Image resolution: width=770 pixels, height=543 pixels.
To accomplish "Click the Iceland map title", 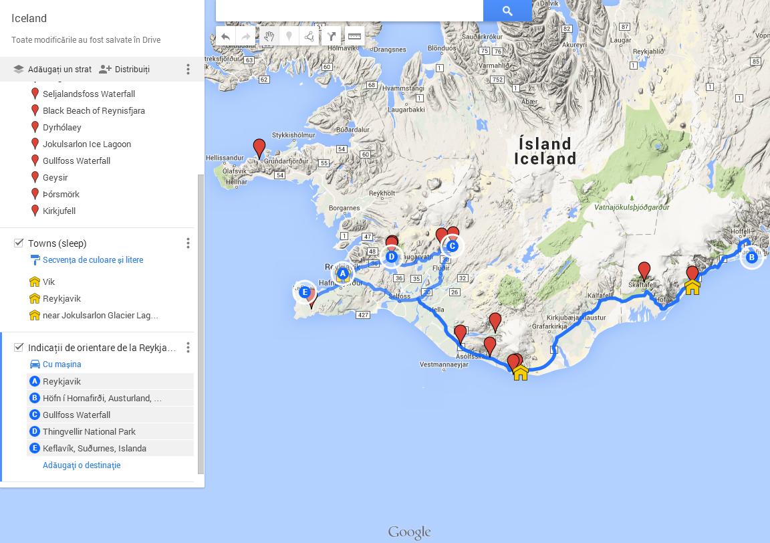I will [29, 19].
